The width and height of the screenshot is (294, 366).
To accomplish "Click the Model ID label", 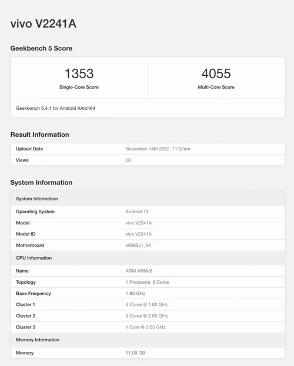I will tap(26, 234).
